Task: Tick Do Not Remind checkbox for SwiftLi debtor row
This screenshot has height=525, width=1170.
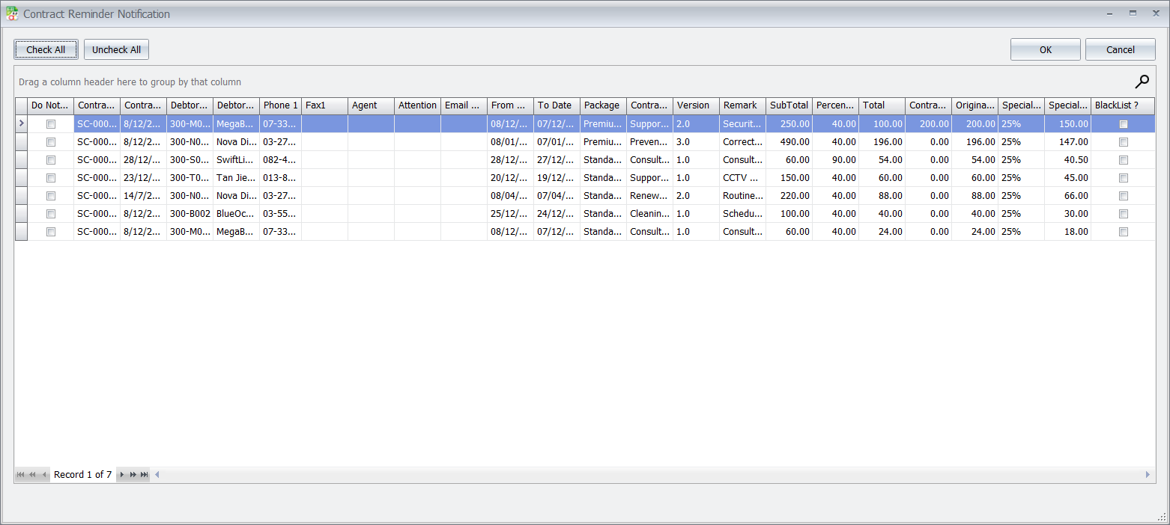Action: 51,160
